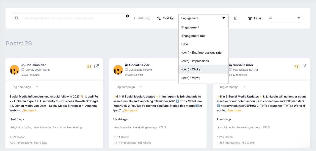Click hashtag #digitalmarketing
316x151 pixels.
21,127
